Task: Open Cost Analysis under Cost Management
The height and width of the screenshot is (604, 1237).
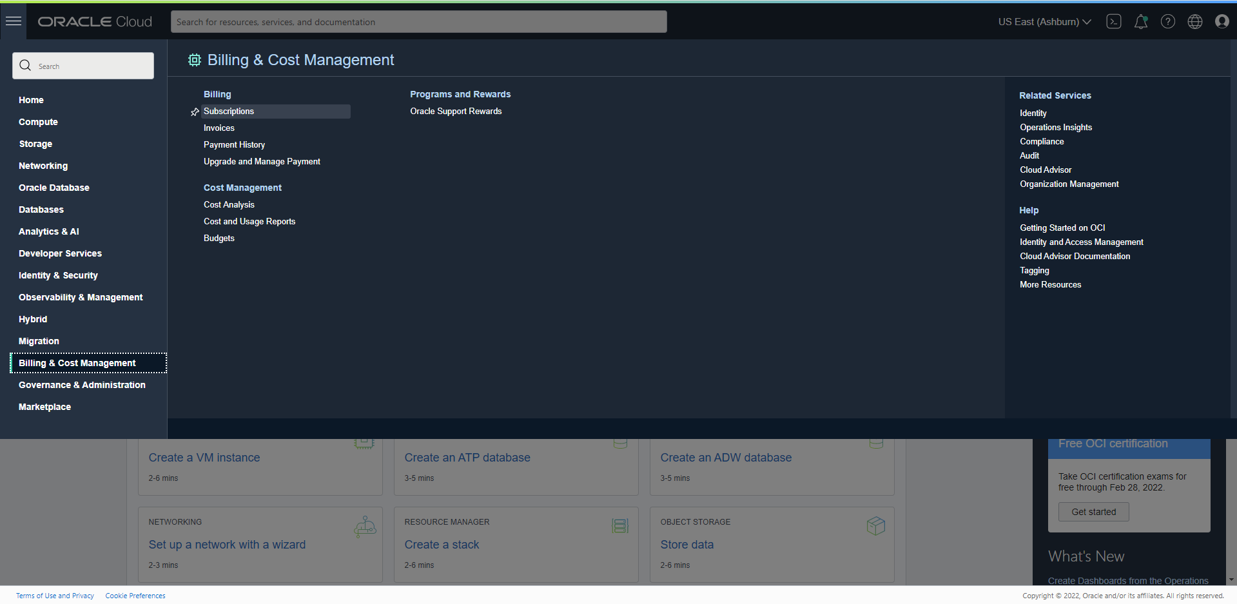Action: 229,204
